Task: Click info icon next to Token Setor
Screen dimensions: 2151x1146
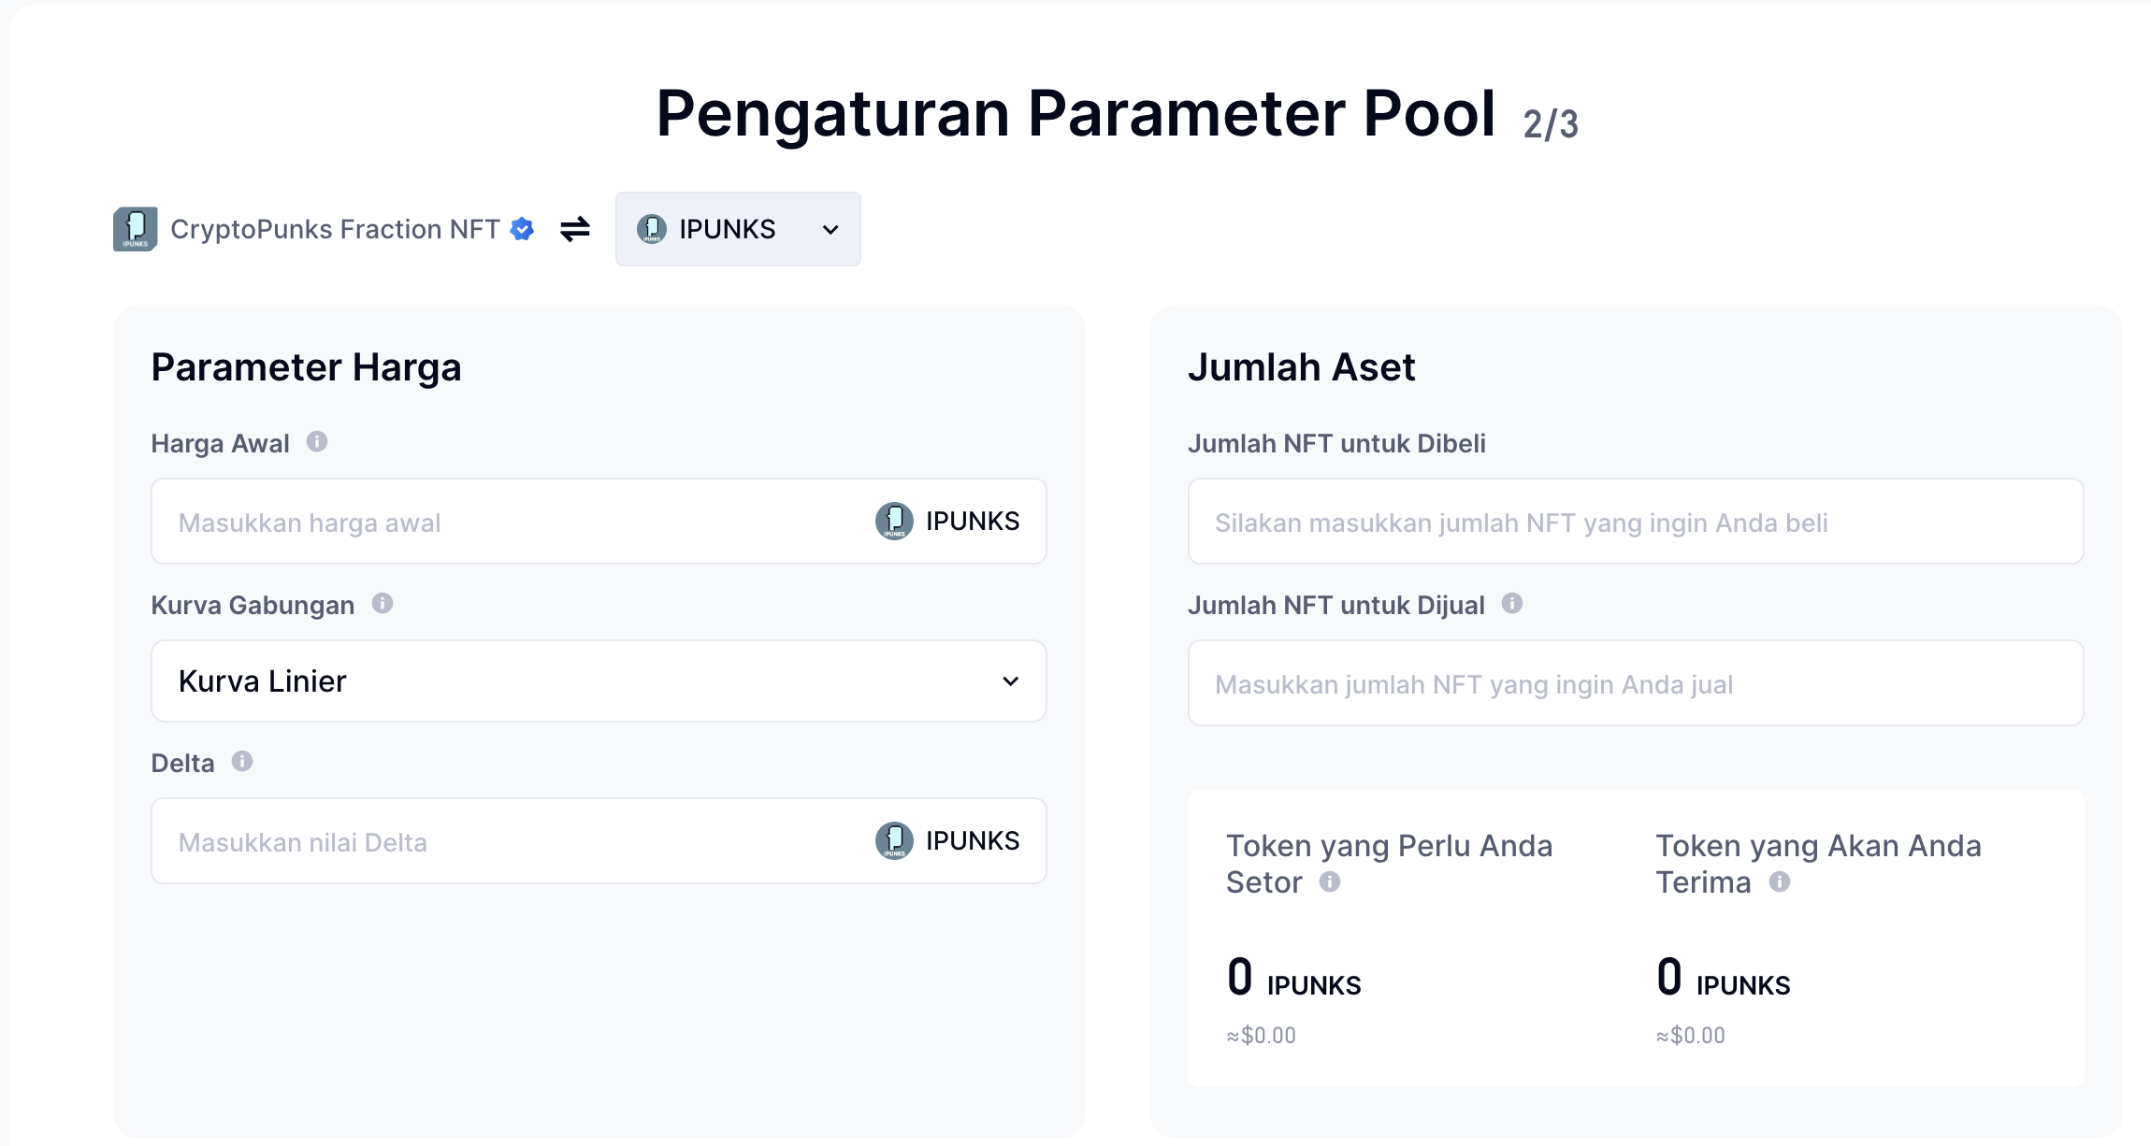Action: pos(1330,881)
